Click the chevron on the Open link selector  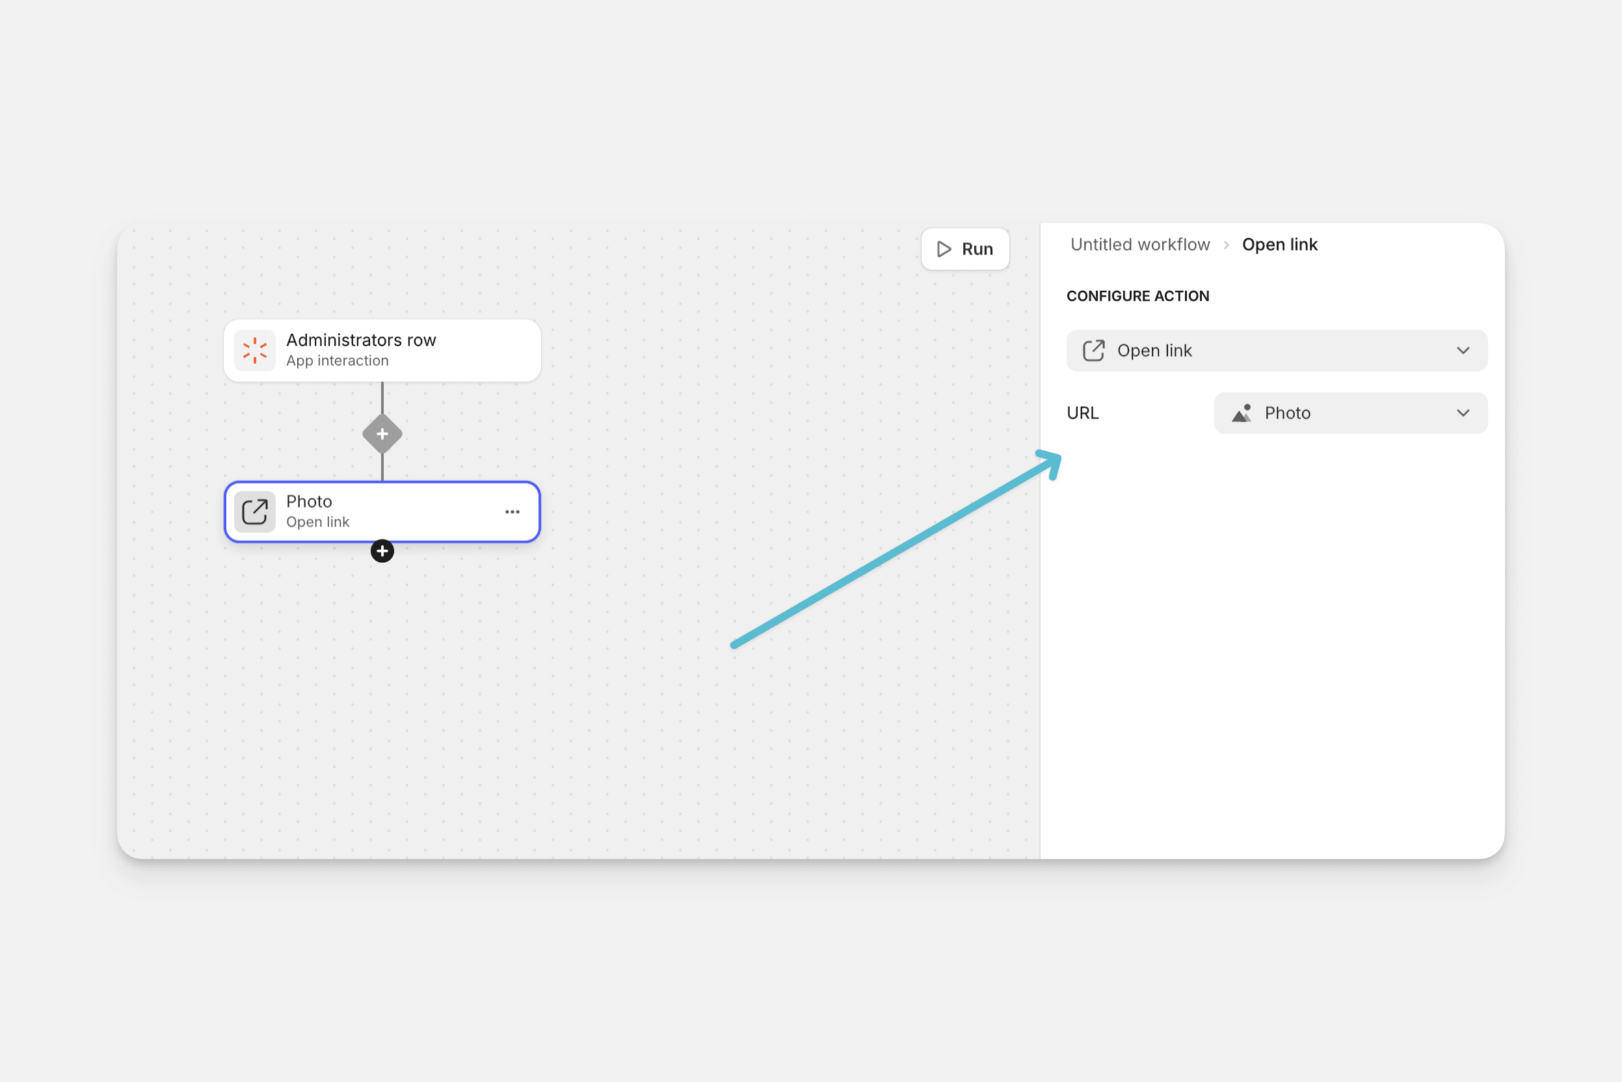click(1463, 351)
